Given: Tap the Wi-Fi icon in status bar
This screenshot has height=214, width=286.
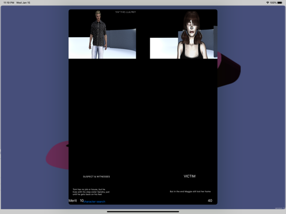Looking at the screenshot, I should coord(267,3).
